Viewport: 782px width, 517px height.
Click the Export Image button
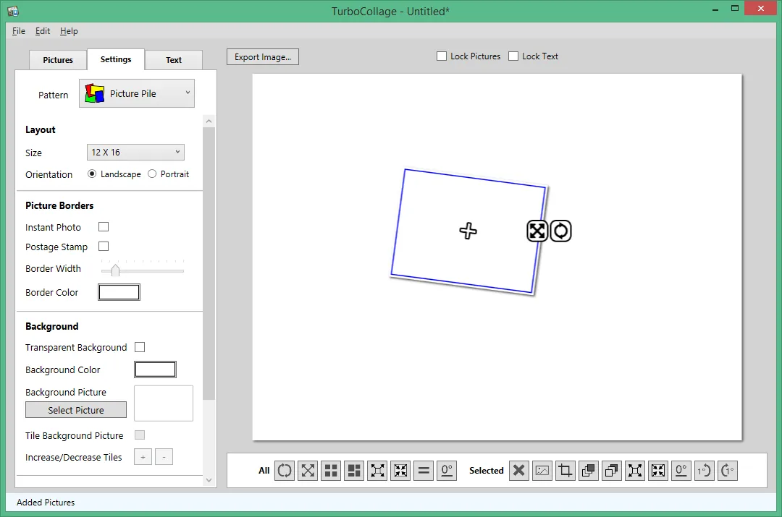point(263,57)
